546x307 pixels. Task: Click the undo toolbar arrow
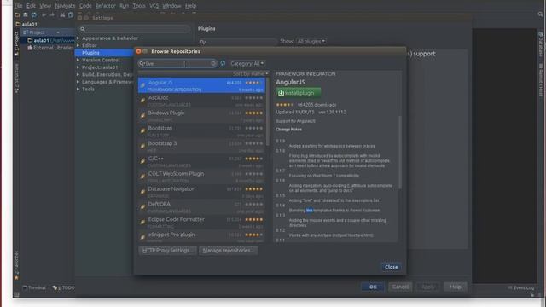44,15
